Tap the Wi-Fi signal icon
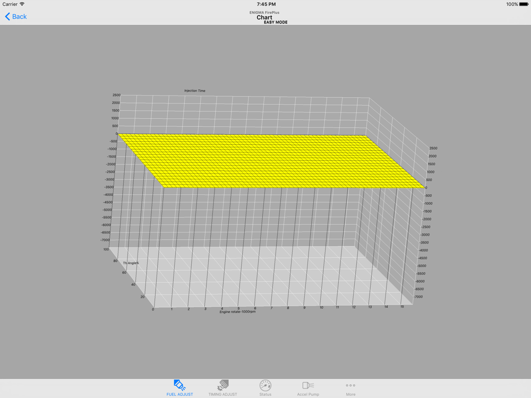Image resolution: width=531 pixels, height=398 pixels. click(22, 4)
